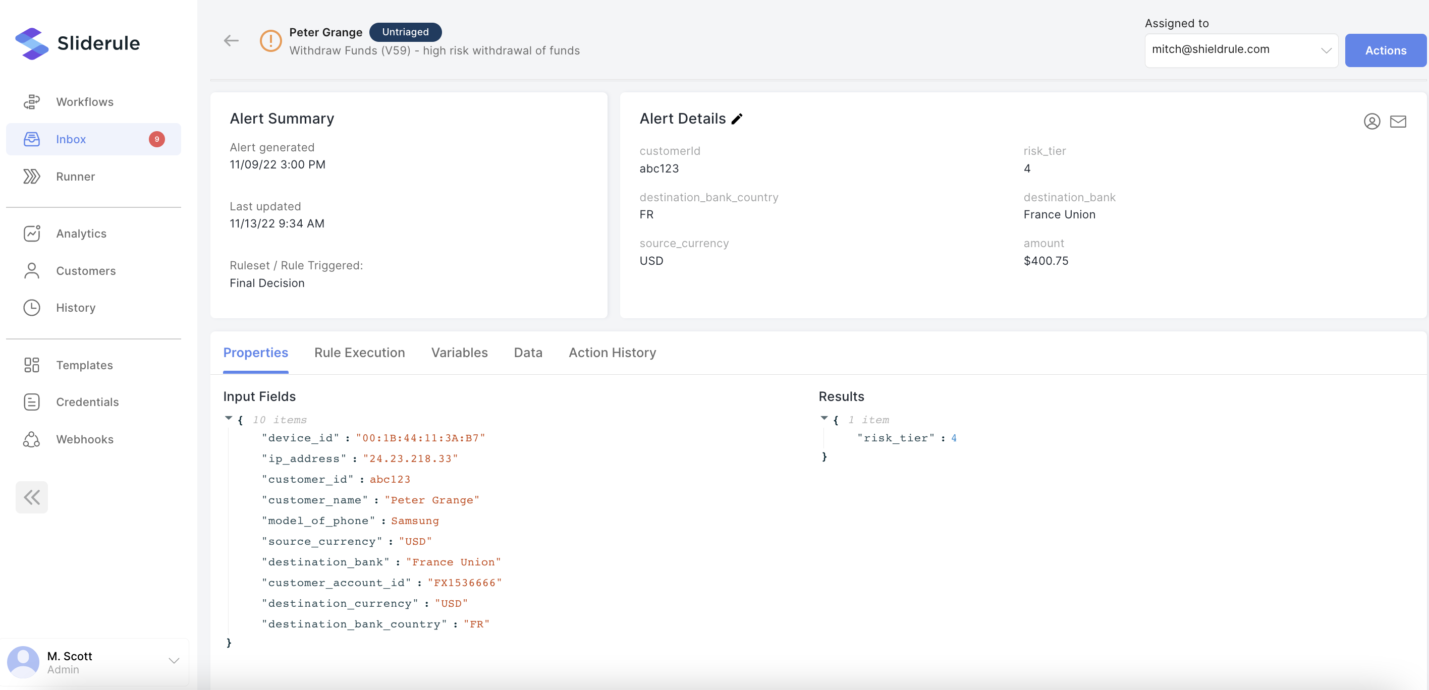This screenshot has width=1429, height=690.
Task: Collapse the Results JSON tree
Action: coord(824,418)
